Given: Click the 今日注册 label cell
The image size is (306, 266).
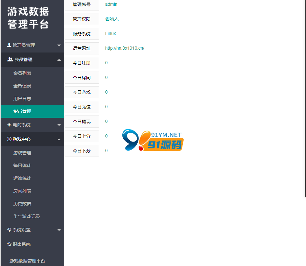Looking at the screenshot, I should [82, 63].
